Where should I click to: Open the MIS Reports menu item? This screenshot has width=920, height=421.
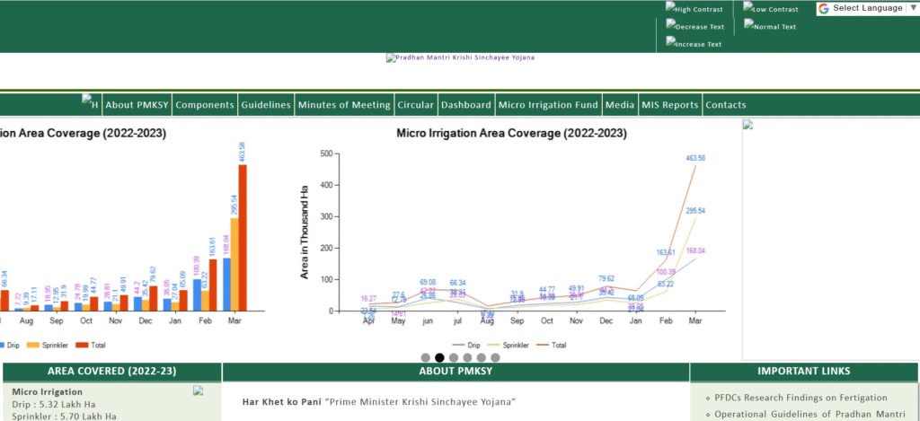[669, 105]
